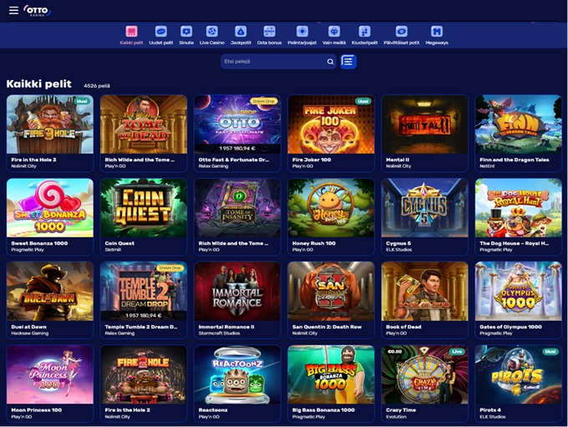The height and width of the screenshot is (427, 568).
Task: Select the Osta bonus category
Action: pyautogui.click(x=269, y=35)
